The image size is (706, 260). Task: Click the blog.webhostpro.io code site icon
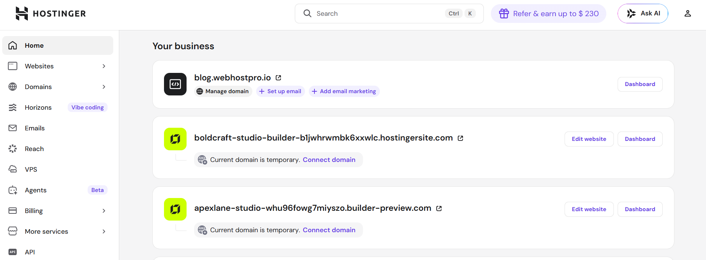point(175,84)
